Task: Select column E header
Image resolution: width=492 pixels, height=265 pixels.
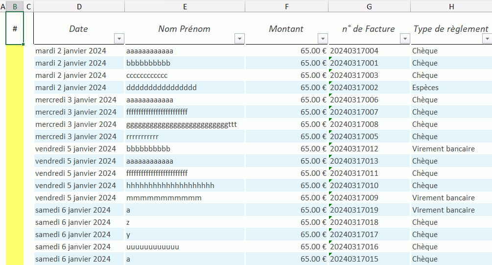Action: click(x=185, y=6)
